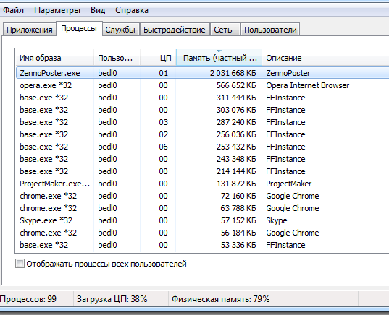Switch to the Пользователи tab
389x315 pixels.
coord(270,30)
